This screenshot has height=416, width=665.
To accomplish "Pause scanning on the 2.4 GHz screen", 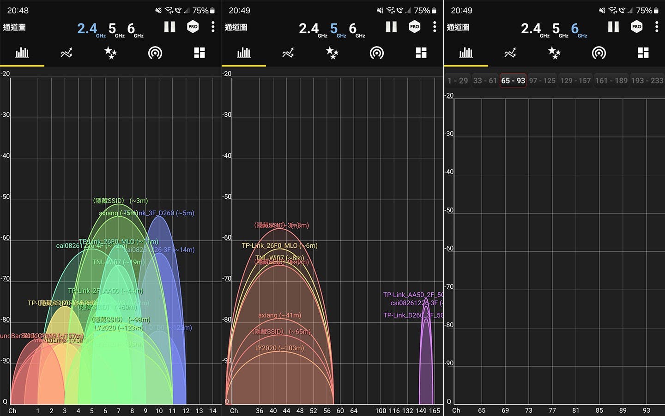I will 169,27.
